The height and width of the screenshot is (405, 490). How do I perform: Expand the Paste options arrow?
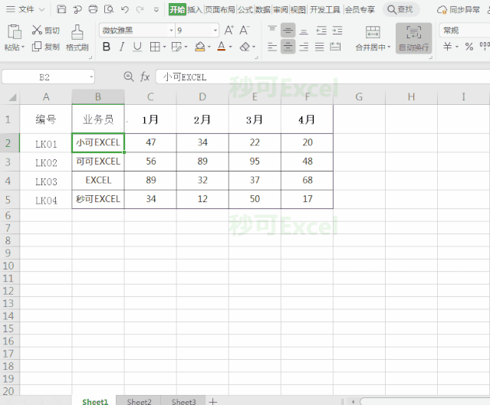(x=23, y=47)
